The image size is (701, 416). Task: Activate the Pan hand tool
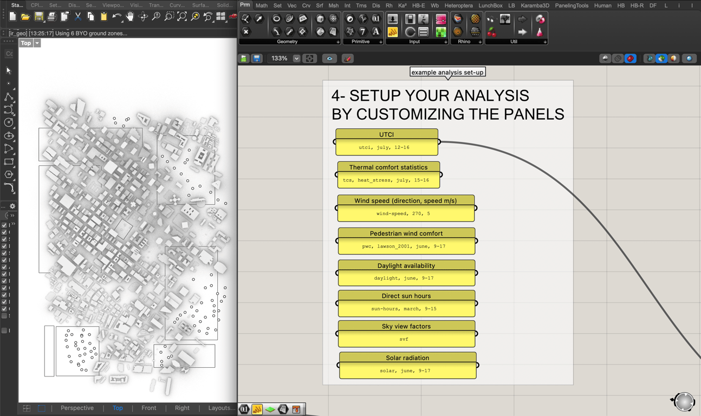[x=130, y=17]
